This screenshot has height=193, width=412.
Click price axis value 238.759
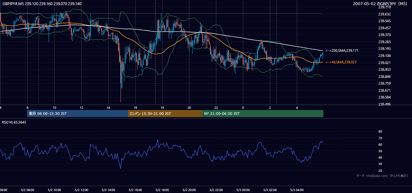(385, 83)
